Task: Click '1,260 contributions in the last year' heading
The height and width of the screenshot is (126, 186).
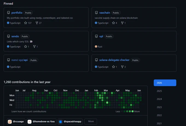Action: pyautogui.click(x=27, y=82)
